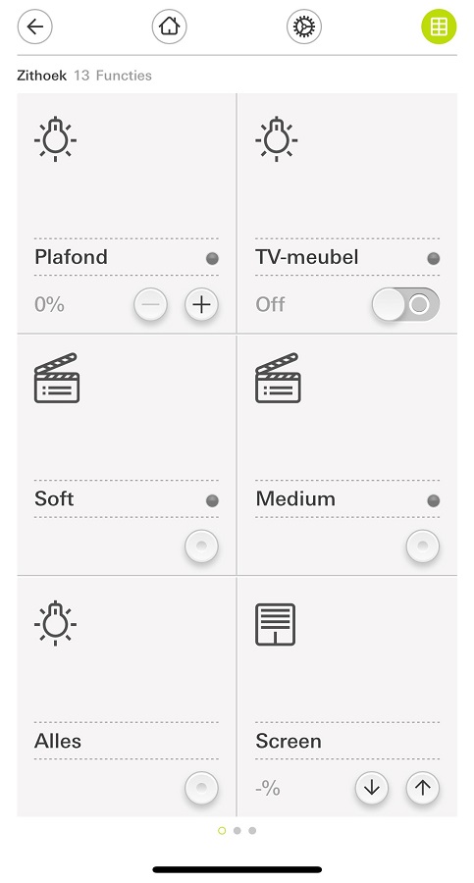Tap the Alles light bulb icon

pyautogui.click(x=55, y=623)
